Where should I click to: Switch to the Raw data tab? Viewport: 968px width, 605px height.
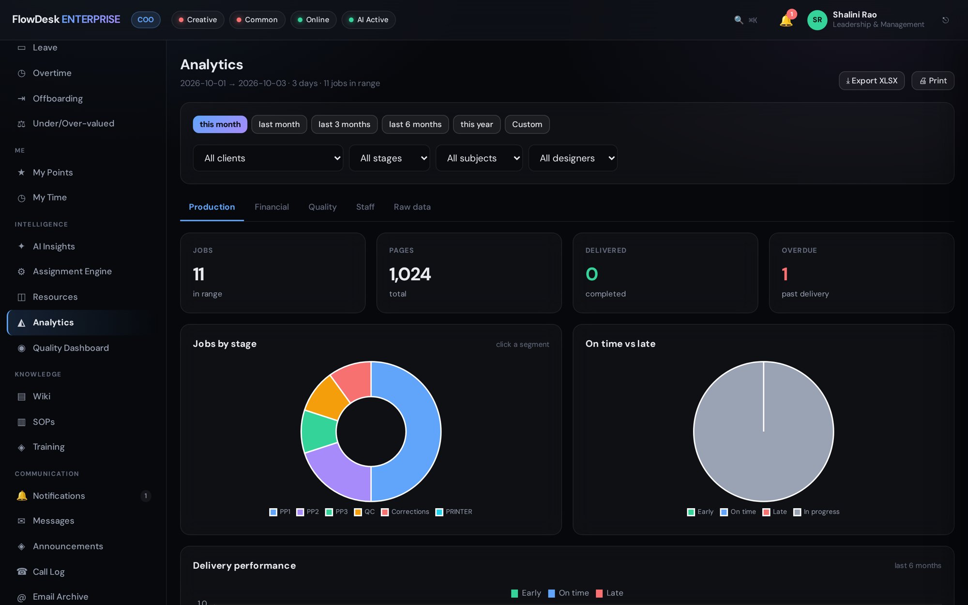(x=412, y=207)
